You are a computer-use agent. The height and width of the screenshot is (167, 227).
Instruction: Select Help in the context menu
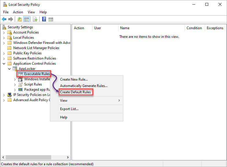[87, 117]
